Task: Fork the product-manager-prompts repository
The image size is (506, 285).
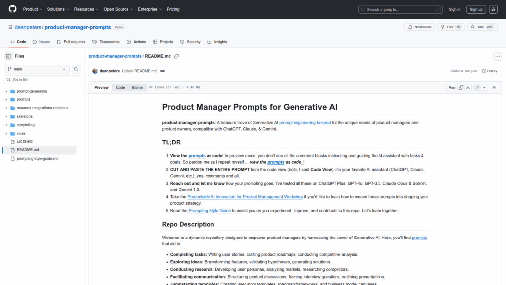Action: [x=451, y=27]
